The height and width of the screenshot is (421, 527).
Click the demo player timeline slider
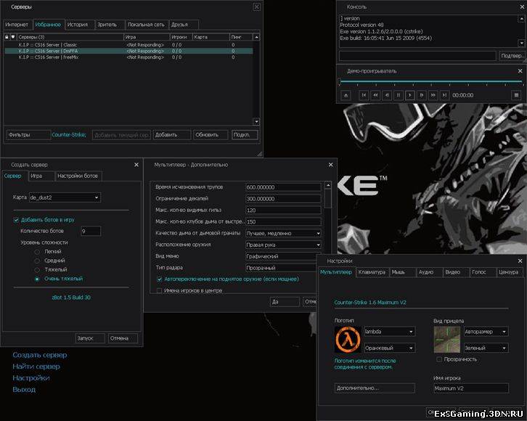coord(430,81)
